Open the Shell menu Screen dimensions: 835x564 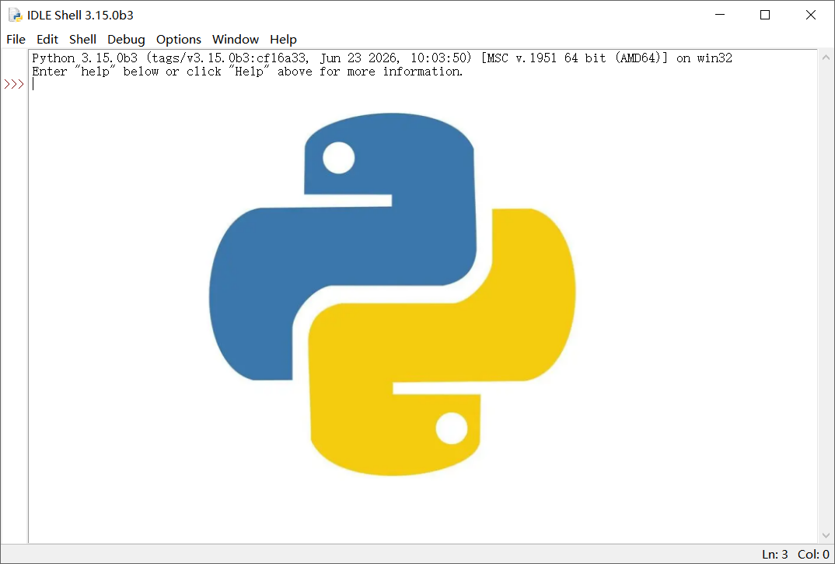point(82,40)
